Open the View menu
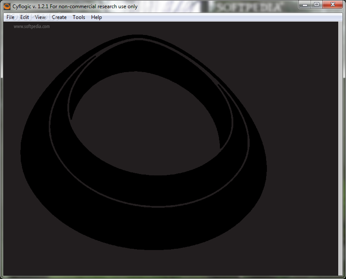This screenshot has height=279, width=346. coord(40,17)
